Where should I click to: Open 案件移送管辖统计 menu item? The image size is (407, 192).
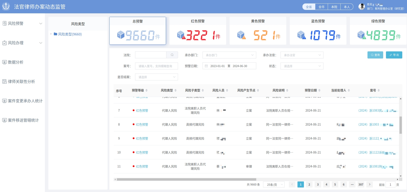23,120
